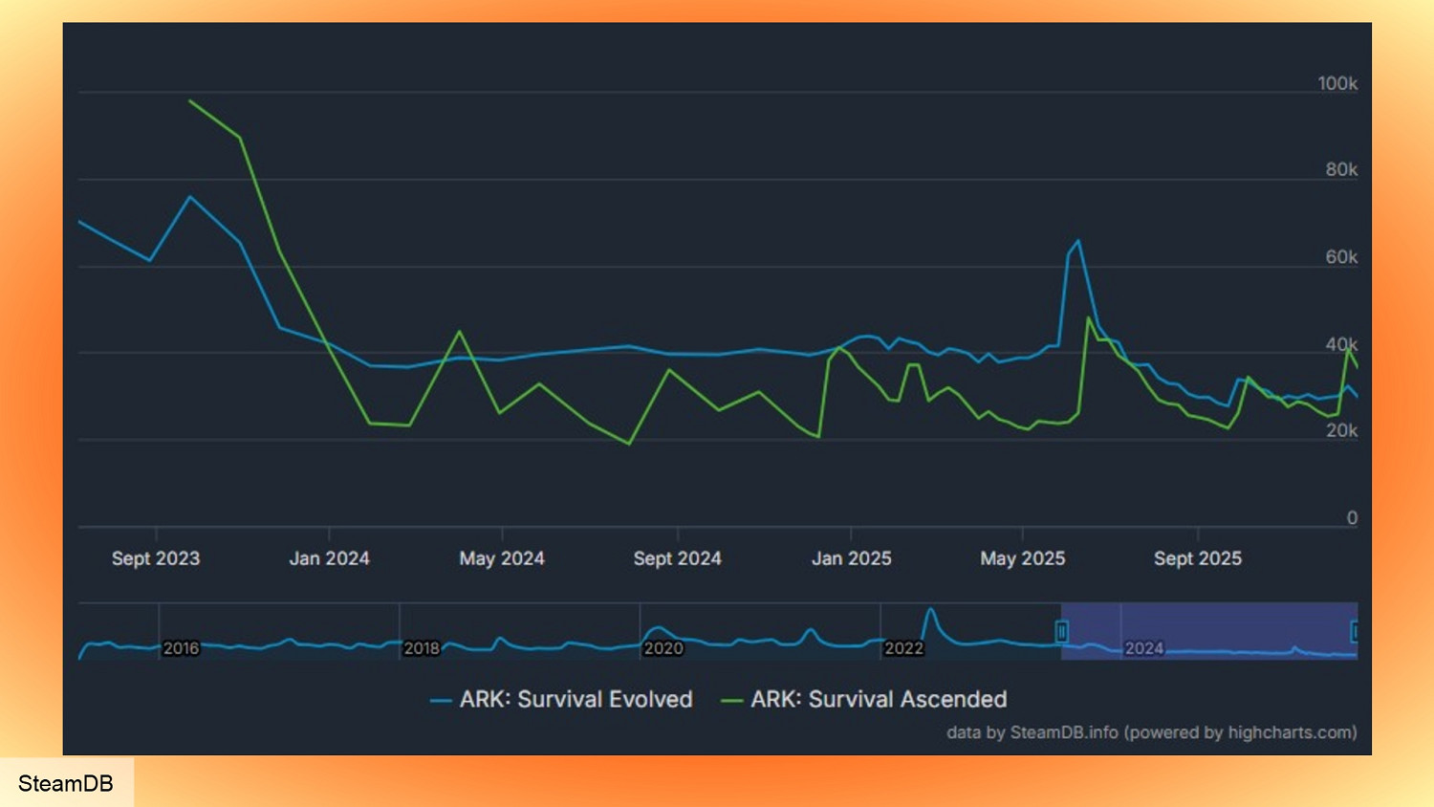The image size is (1434, 807).
Task: Select the 2018 label in the timeline navigator
Action: [422, 648]
